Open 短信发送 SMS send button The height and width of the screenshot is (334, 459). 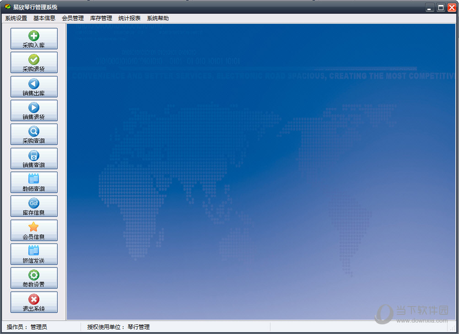click(34, 254)
